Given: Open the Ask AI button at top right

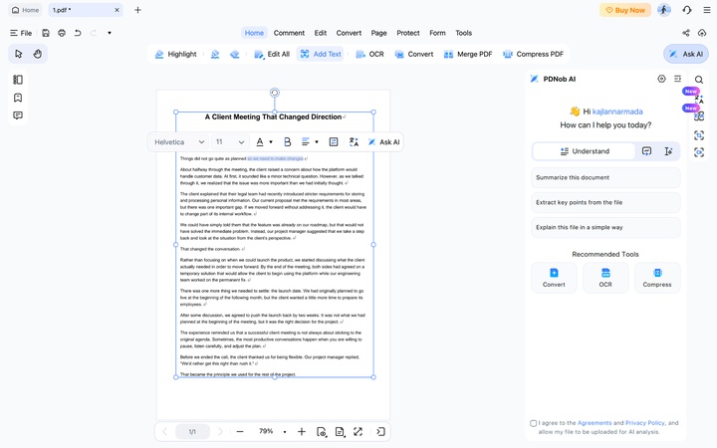Looking at the screenshot, I should coord(686,54).
